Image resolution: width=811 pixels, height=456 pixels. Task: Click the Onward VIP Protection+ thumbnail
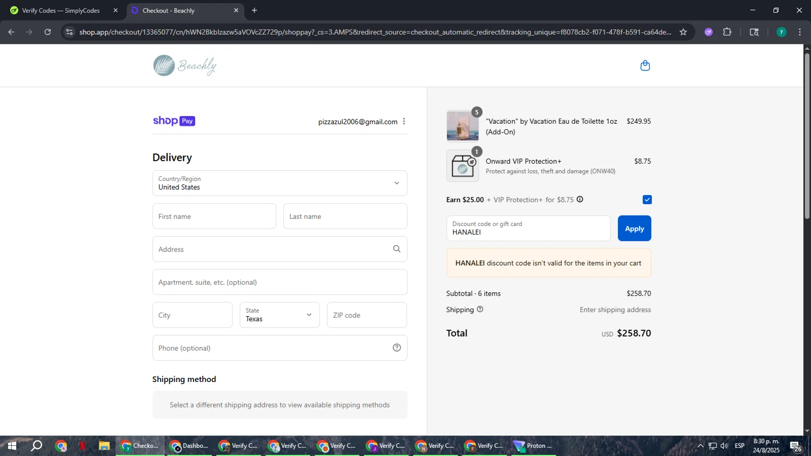[x=463, y=166]
